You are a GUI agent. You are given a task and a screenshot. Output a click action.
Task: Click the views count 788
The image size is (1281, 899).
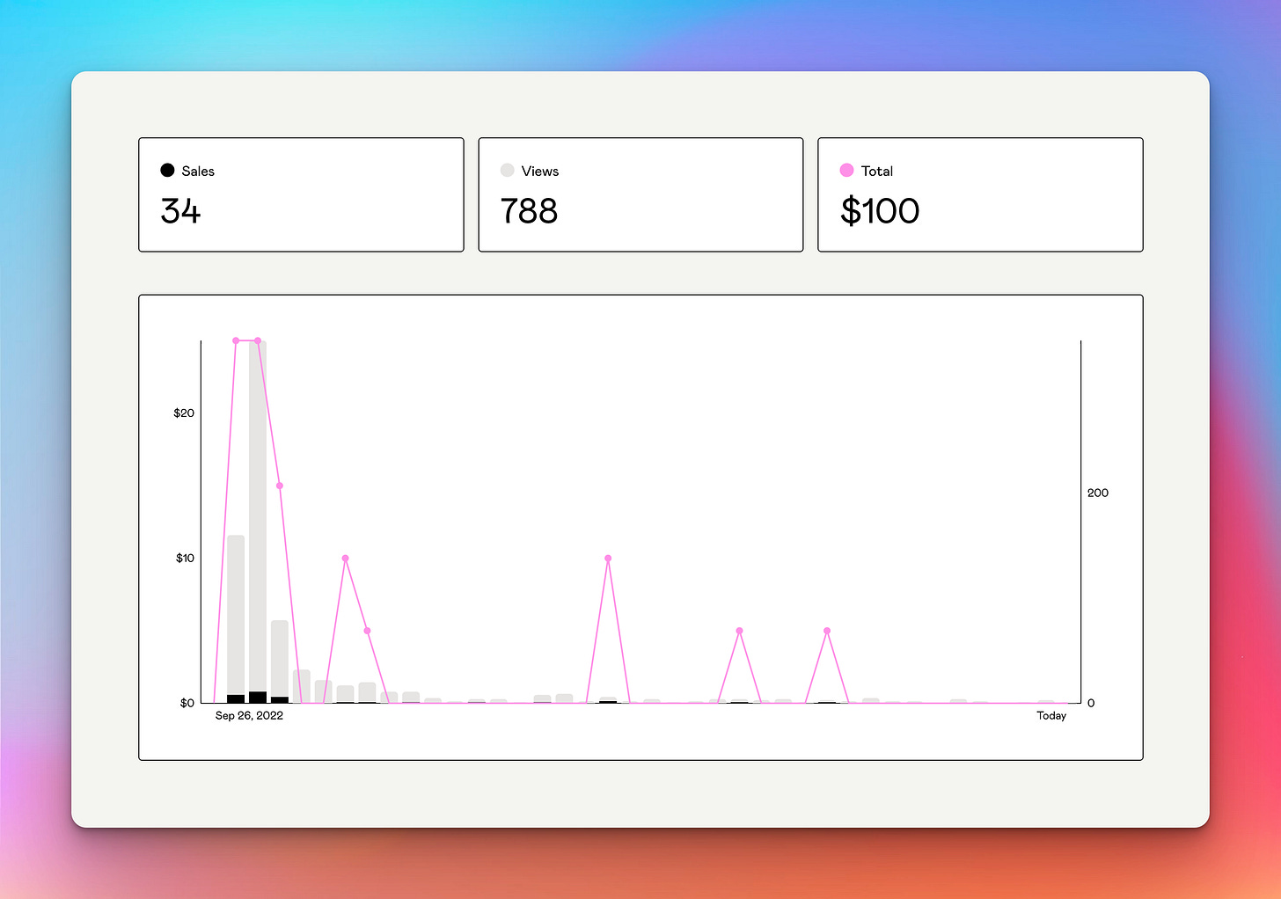(529, 211)
